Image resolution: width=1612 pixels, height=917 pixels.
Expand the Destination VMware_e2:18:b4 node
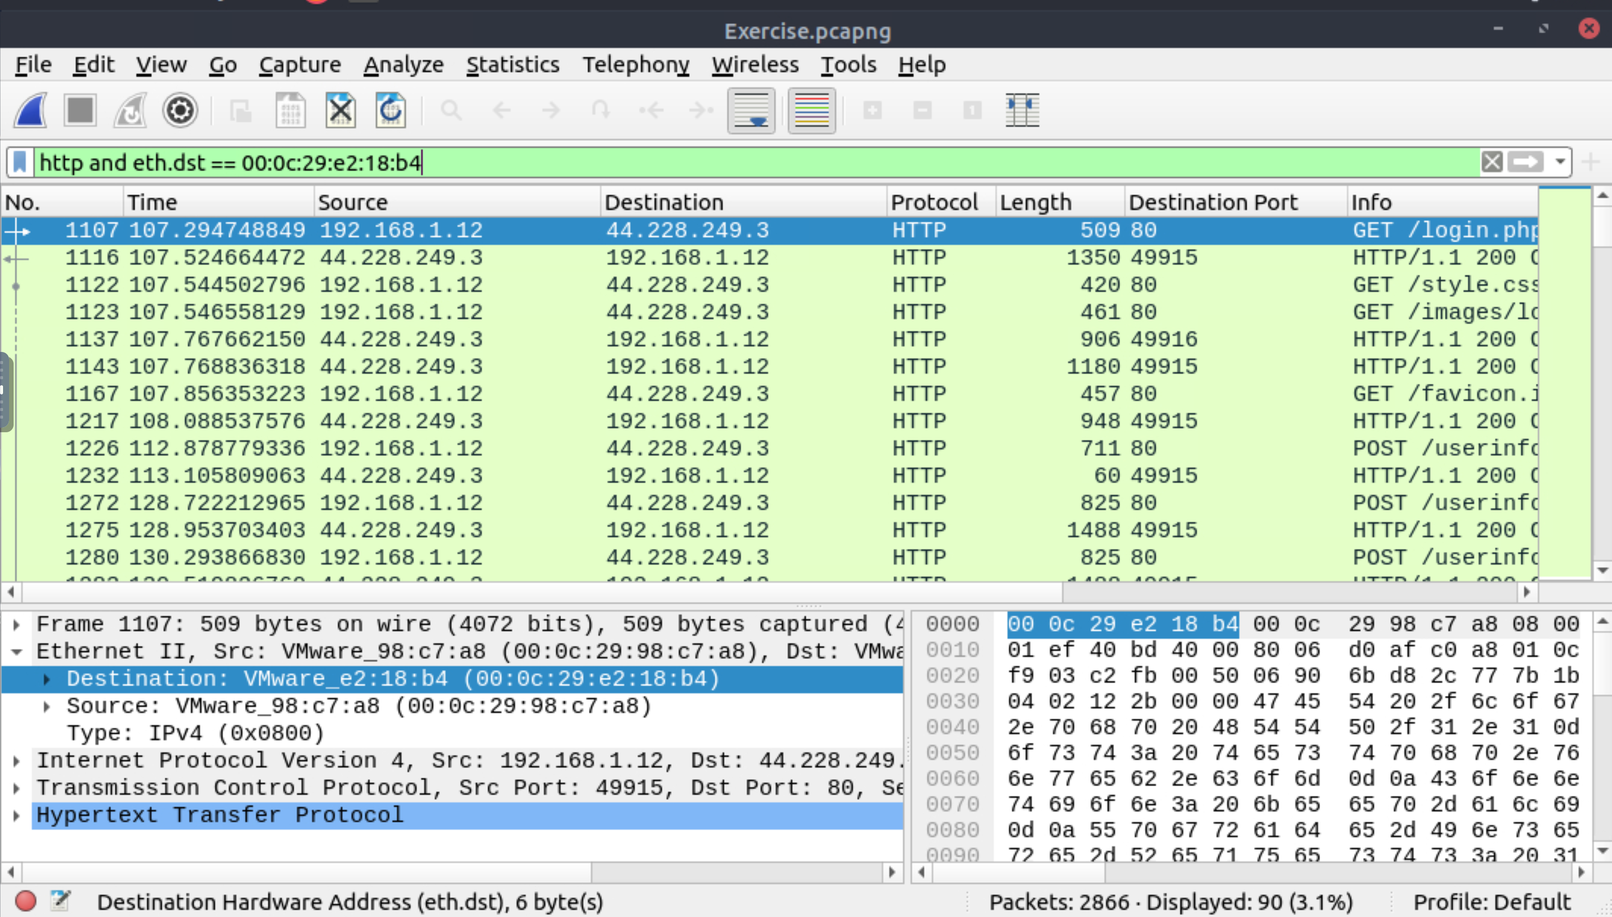click(x=46, y=679)
